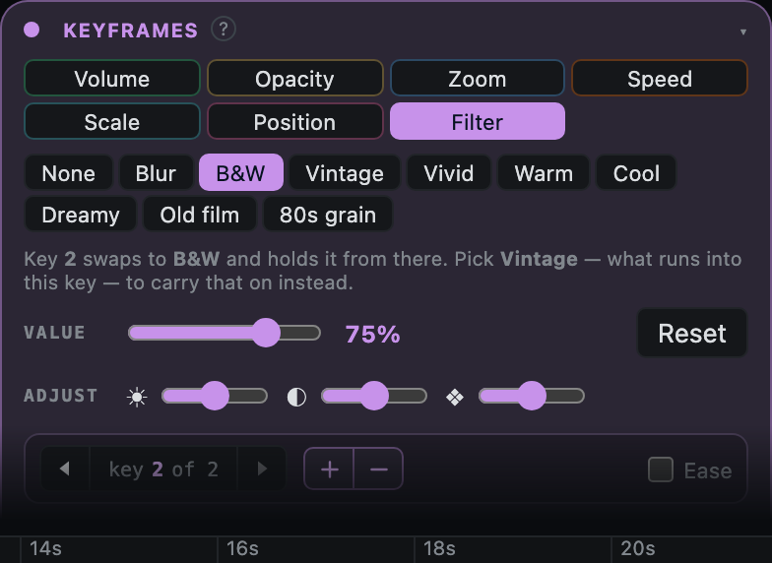Remove keyframe with minus button
This screenshot has height=563, width=772.
point(378,469)
